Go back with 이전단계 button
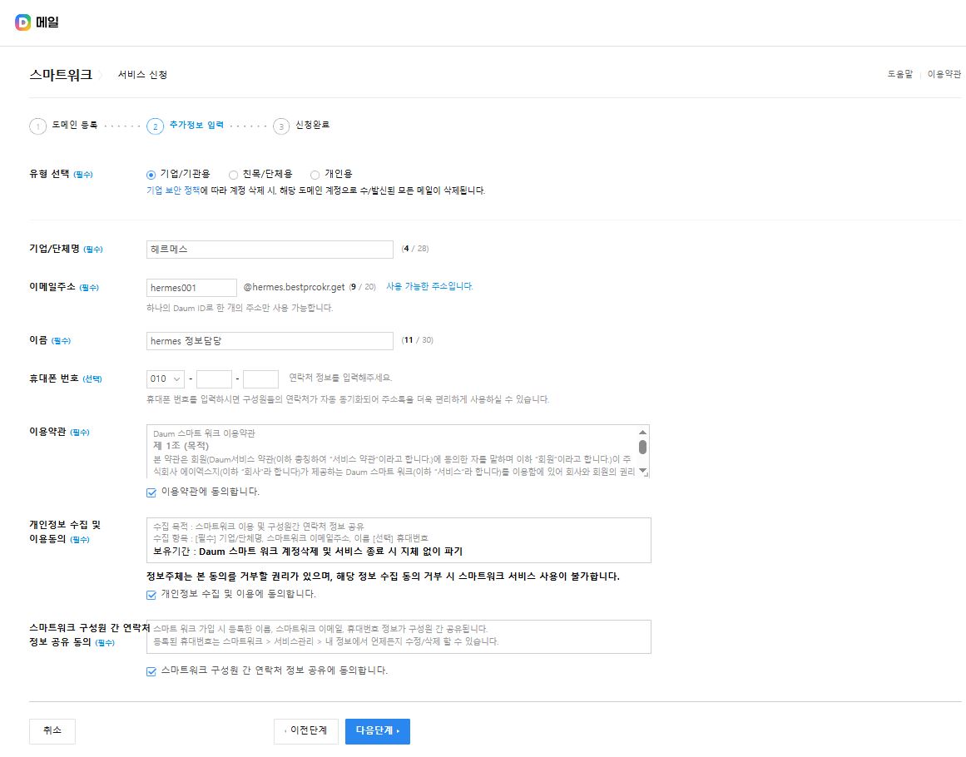966x757 pixels. pyautogui.click(x=305, y=731)
